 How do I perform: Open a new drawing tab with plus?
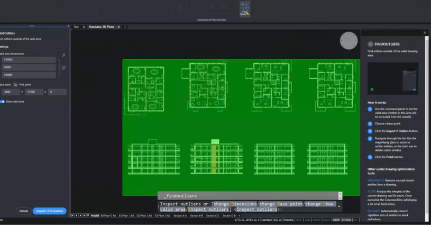pyautogui.click(x=125, y=27)
